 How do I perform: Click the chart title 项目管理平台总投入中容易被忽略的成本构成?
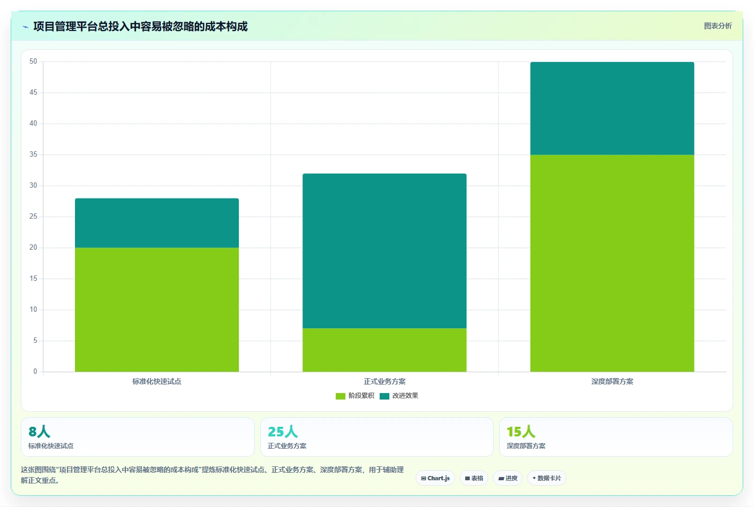click(140, 26)
